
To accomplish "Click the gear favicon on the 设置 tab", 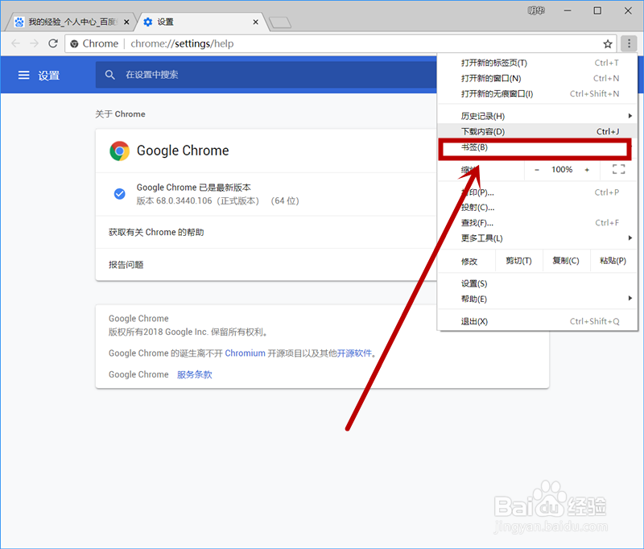I will click(147, 22).
